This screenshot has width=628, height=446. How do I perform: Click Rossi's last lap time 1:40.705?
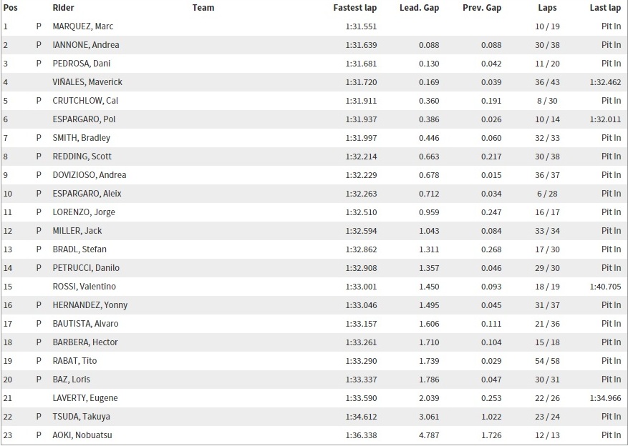(605, 287)
